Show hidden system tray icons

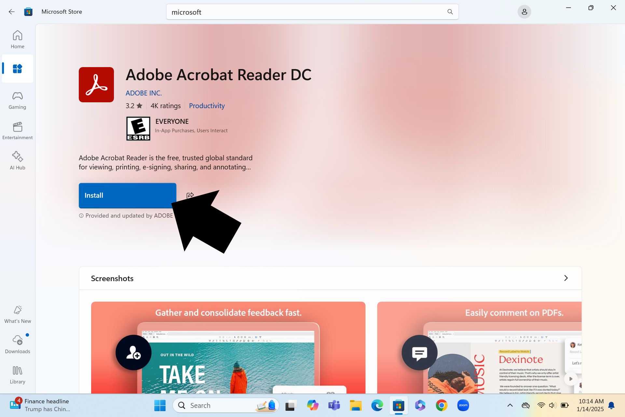click(510, 406)
